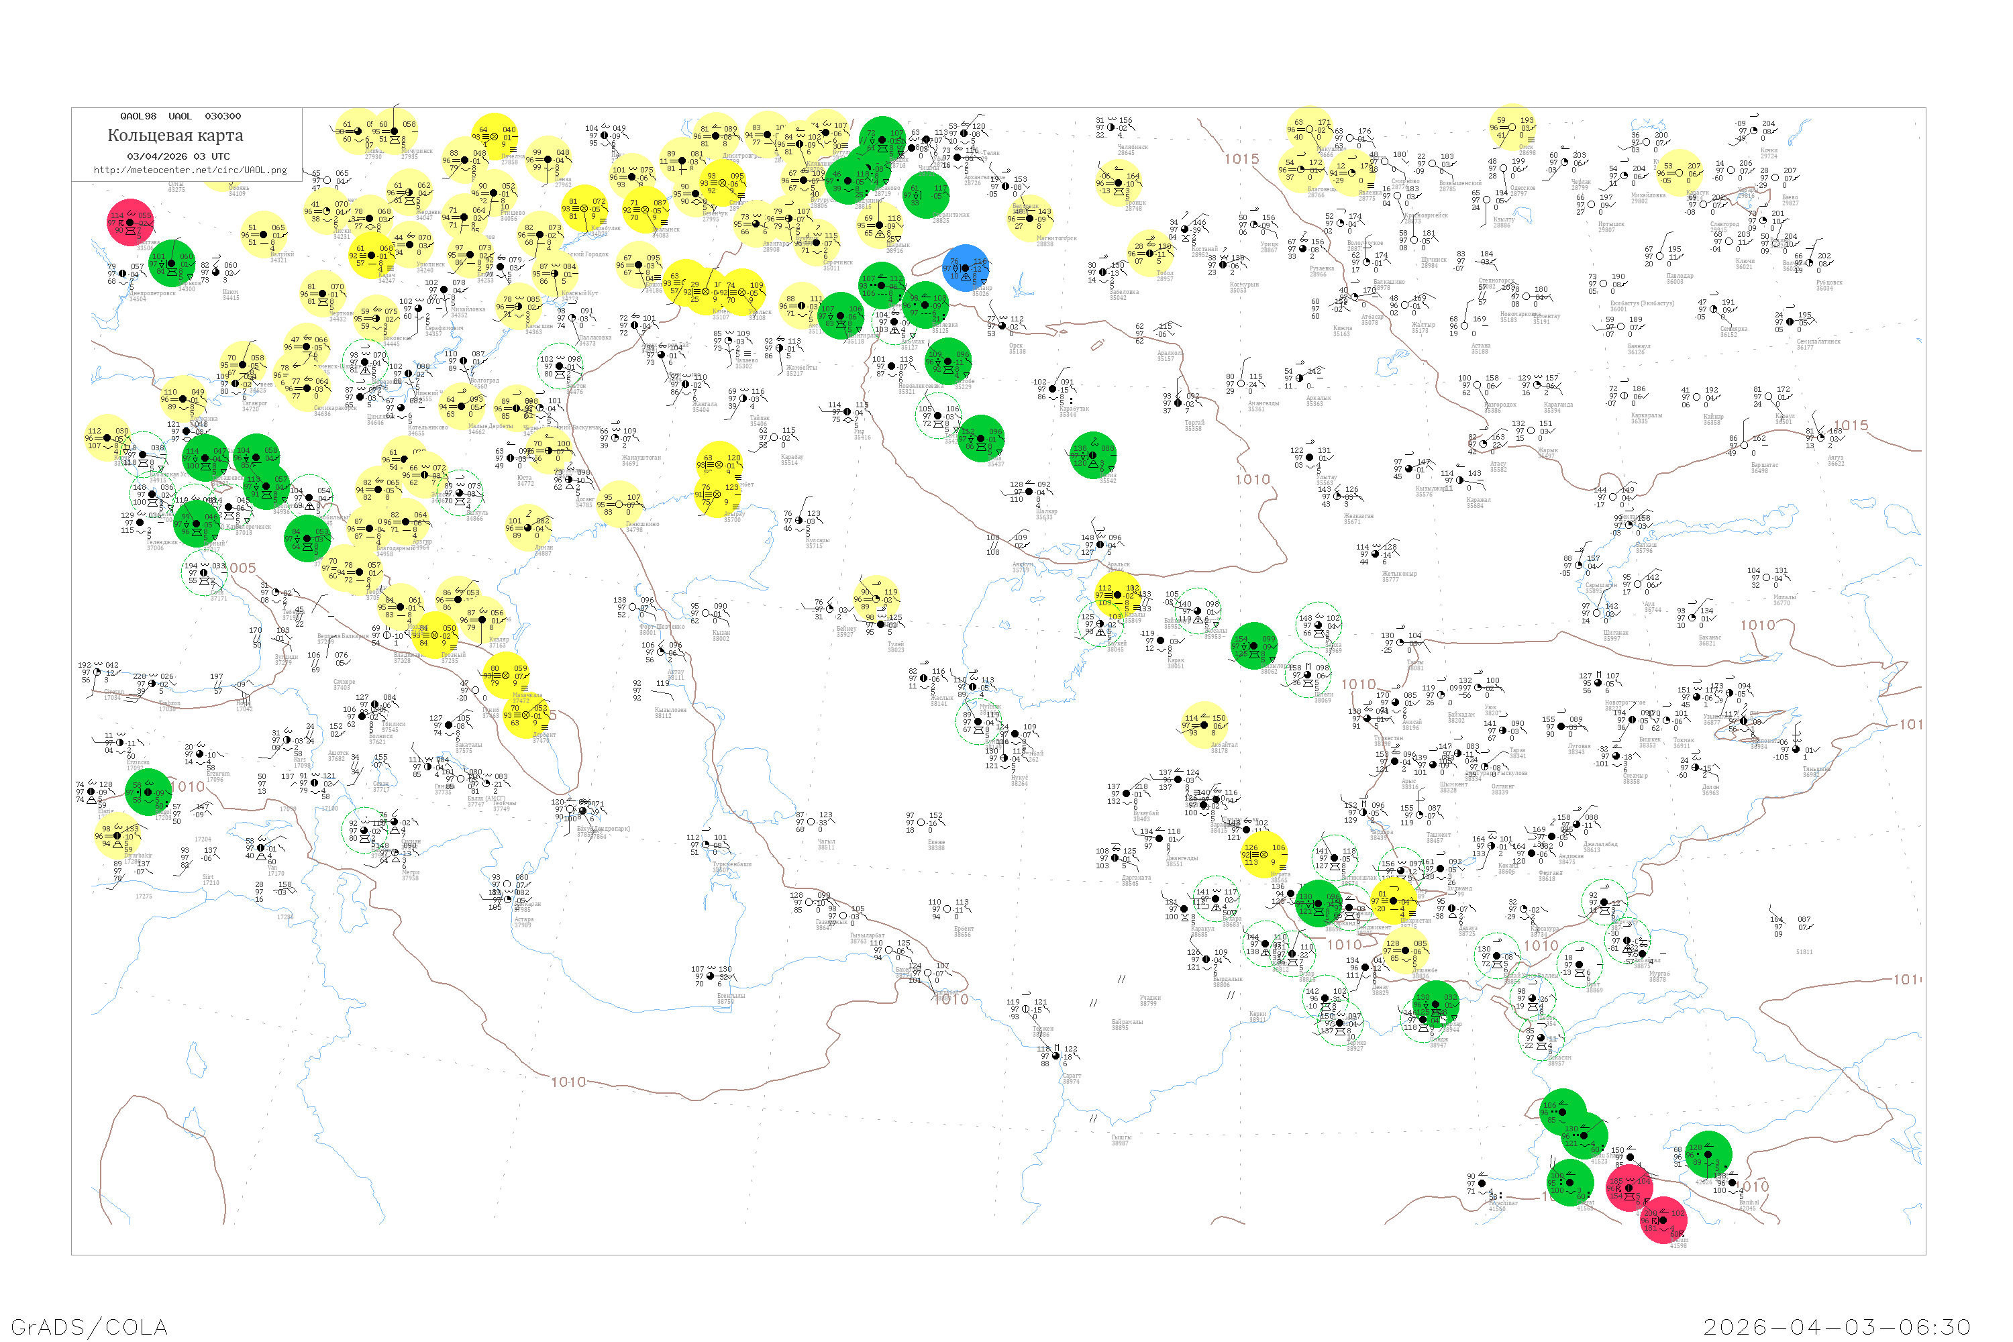Click the yellow Троицк station circle
Viewport: 2013px width, 1342px height.
pyautogui.click(x=1119, y=183)
